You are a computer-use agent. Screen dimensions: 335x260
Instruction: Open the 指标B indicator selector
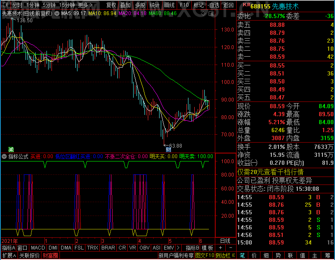[x=193, y=248]
